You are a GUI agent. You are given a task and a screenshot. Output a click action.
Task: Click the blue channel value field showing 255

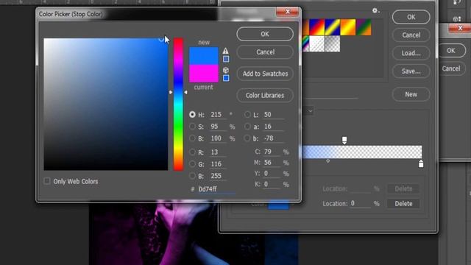click(x=218, y=176)
